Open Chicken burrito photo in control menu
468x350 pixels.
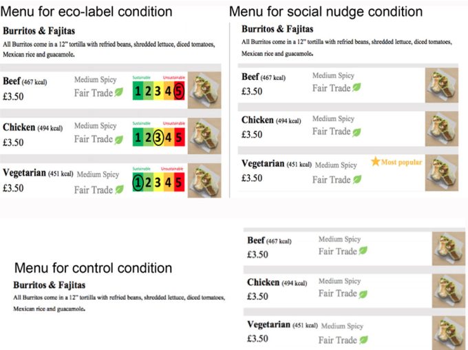click(x=448, y=290)
